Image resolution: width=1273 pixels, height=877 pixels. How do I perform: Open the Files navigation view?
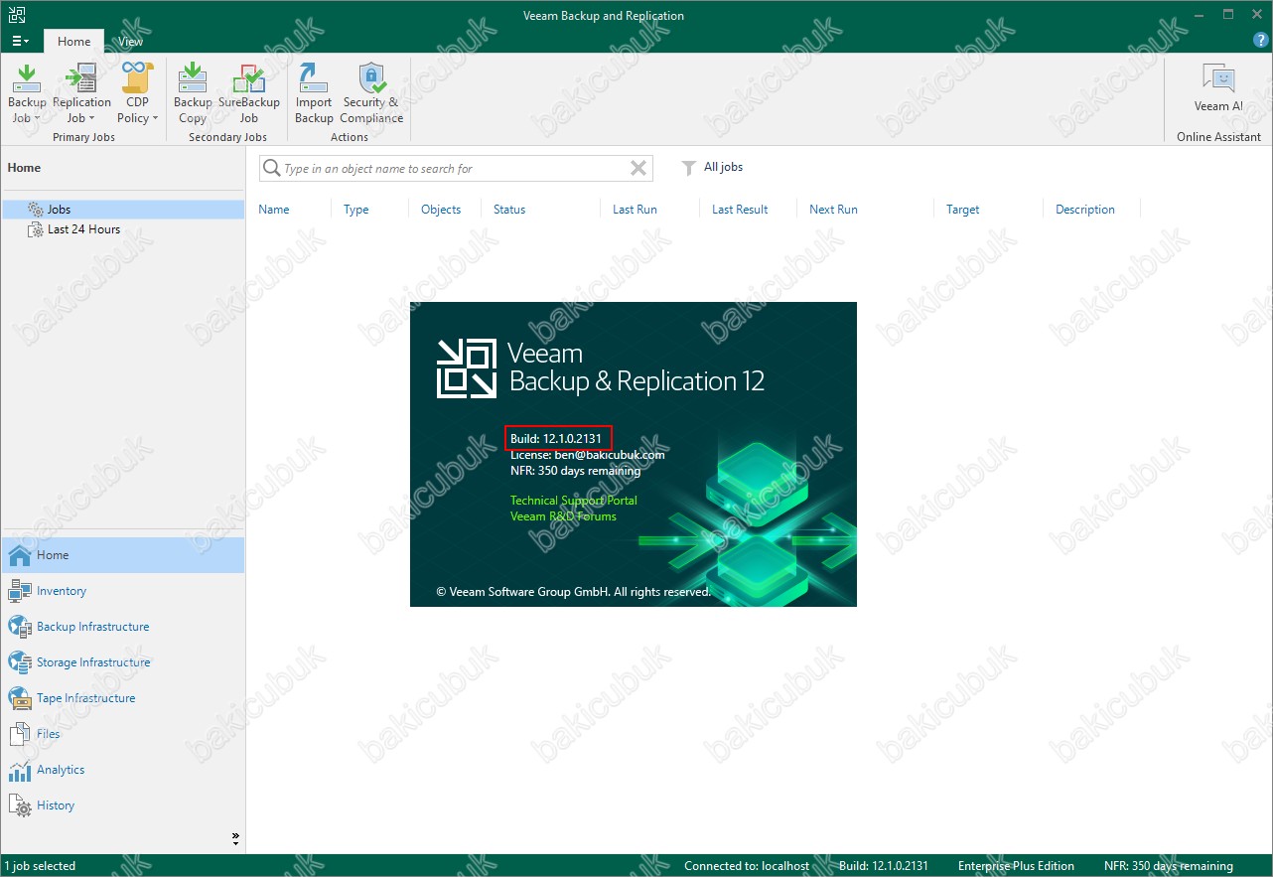pyautogui.click(x=123, y=734)
